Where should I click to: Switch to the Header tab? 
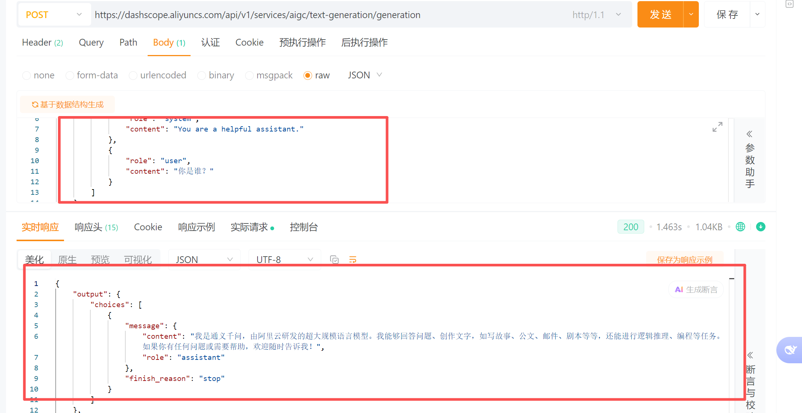point(42,43)
